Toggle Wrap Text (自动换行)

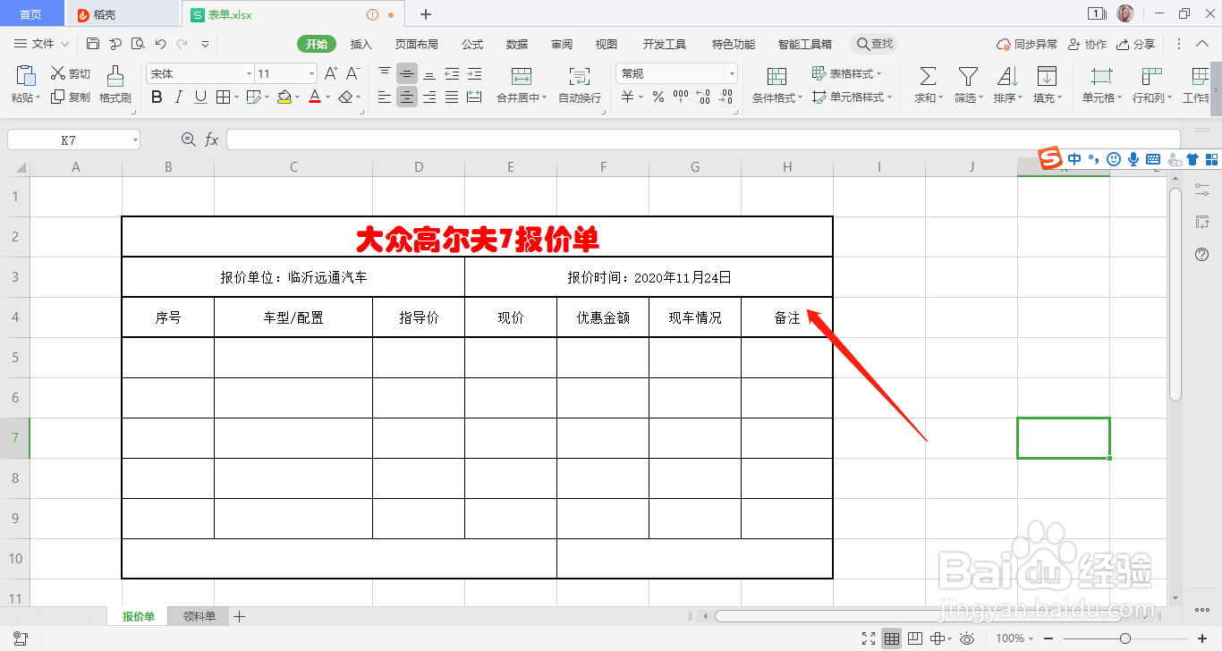point(580,85)
